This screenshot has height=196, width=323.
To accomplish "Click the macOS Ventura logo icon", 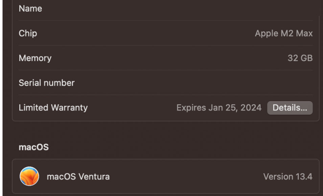I will click(x=29, y=176).
